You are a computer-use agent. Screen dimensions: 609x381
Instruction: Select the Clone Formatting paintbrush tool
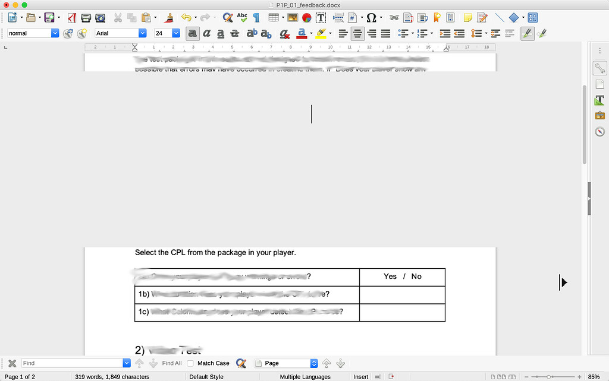click(x=168, y=17)
